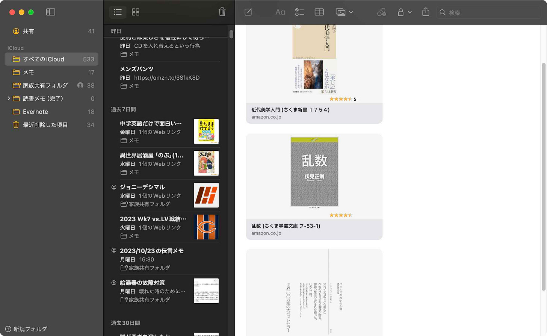The image size is (547, 336).
Task: Add a link to the note
Action: click(x=382, y=12)
